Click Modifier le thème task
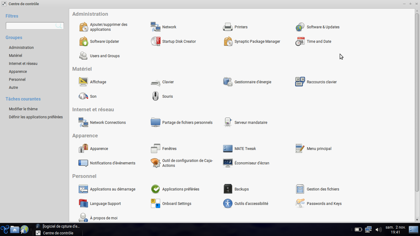 pos(23,109)
